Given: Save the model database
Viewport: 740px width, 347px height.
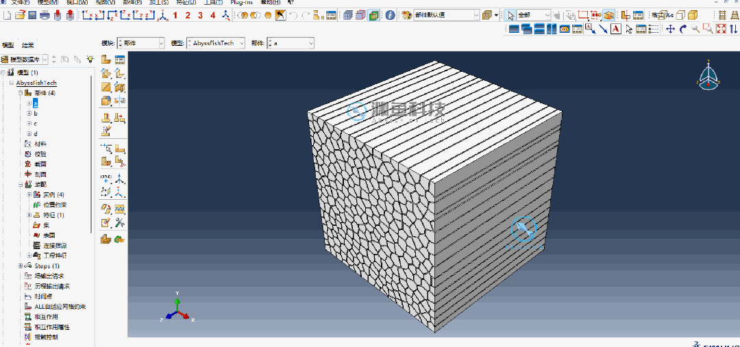Looking at the screenshot, I should pyautogui.click(x=32, y=15).
